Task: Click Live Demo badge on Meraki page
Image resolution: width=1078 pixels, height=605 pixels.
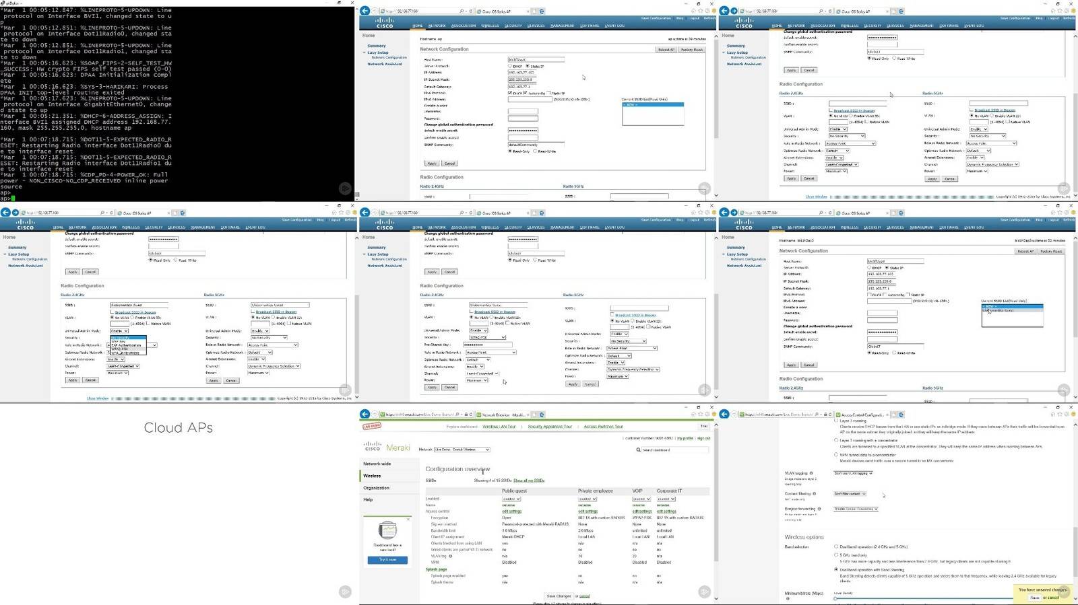Action: [372, 426]
